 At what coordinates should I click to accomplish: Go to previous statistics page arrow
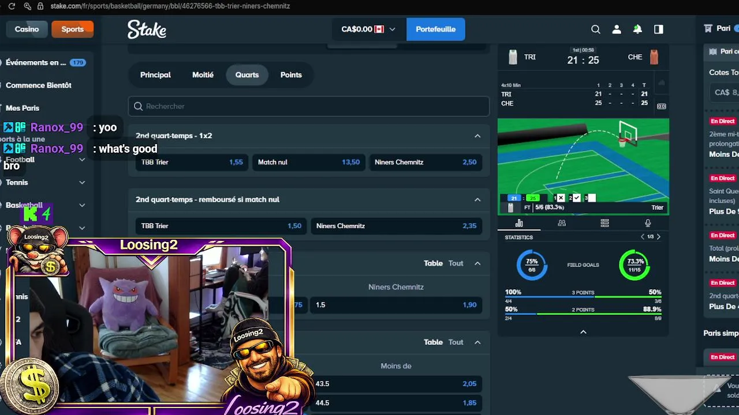(643, 237)
